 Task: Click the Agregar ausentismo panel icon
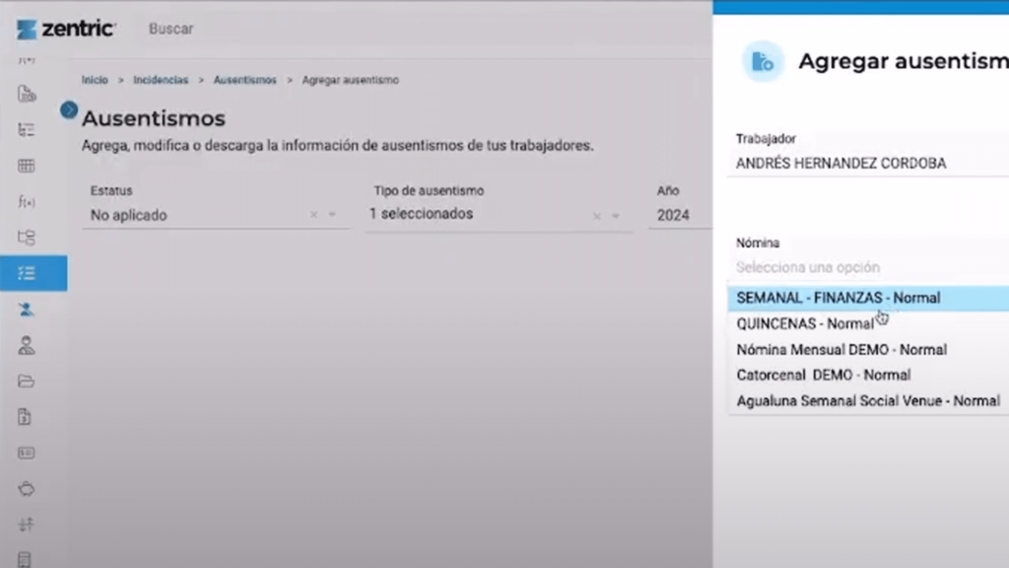[763, 62]
